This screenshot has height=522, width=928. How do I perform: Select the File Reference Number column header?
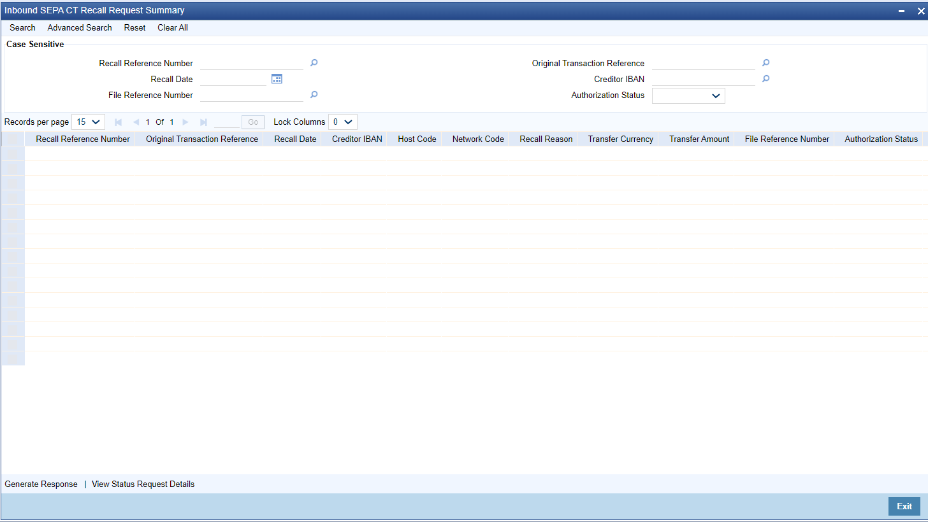pos(787,139)
